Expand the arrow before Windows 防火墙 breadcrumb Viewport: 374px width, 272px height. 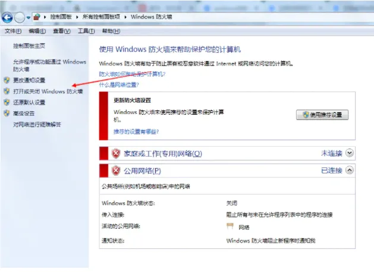(x=125, y=17)
